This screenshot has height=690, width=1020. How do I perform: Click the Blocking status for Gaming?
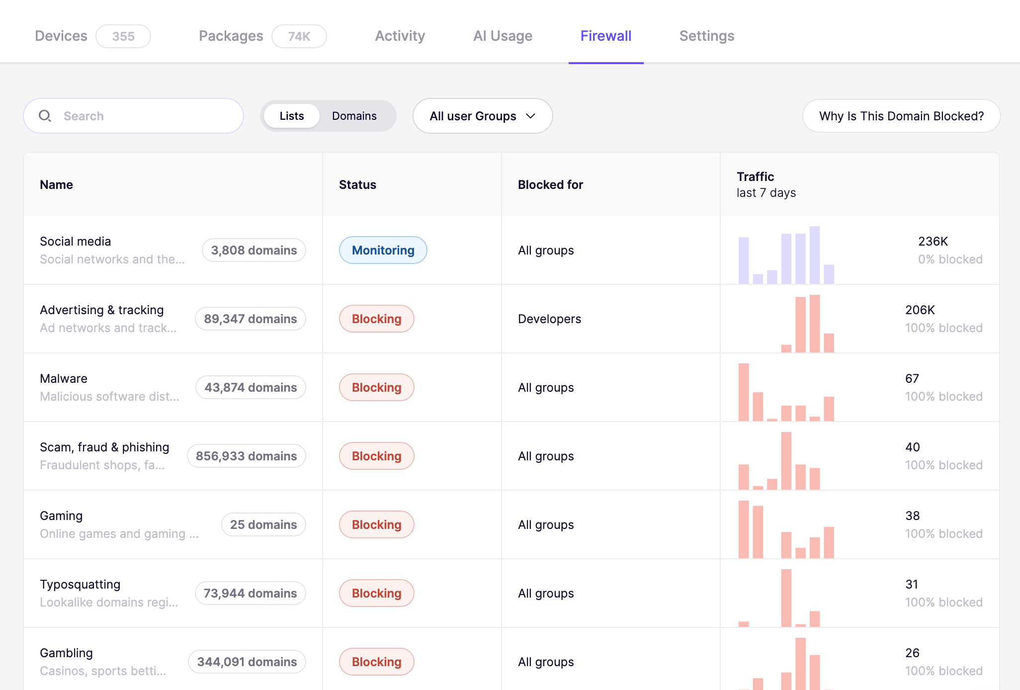pos(377,524)
